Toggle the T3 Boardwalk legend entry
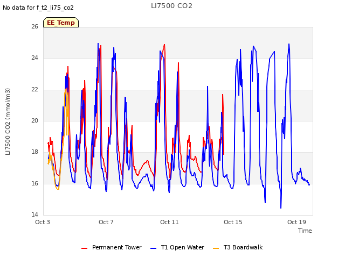This screenshot has height=258, width=345. click(238, 247)
